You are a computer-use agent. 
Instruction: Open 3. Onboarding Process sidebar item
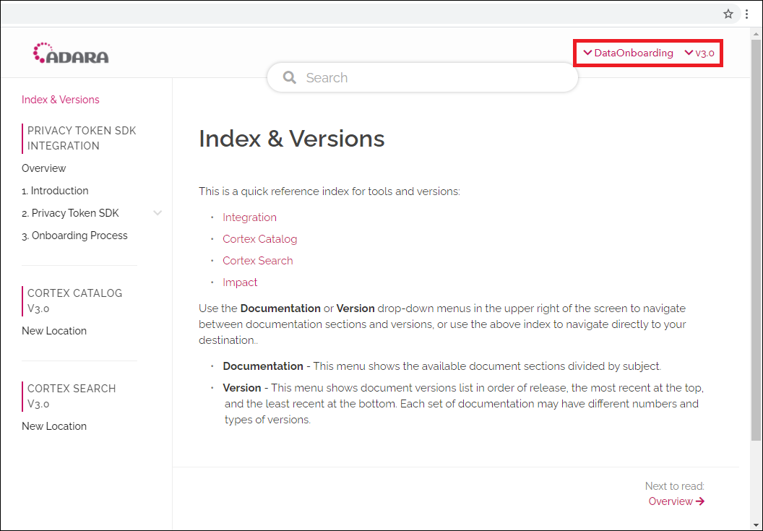point(74,236)
